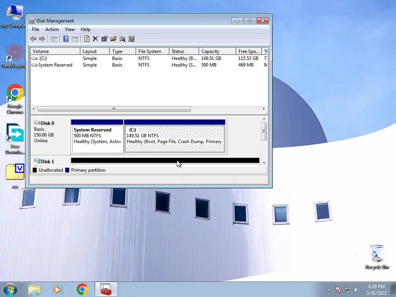Open Windows Media Player from taskbar

click(58, 289)
